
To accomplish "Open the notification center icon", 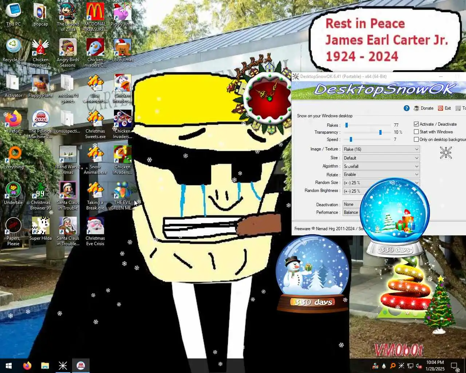I will tap(454, 366).
